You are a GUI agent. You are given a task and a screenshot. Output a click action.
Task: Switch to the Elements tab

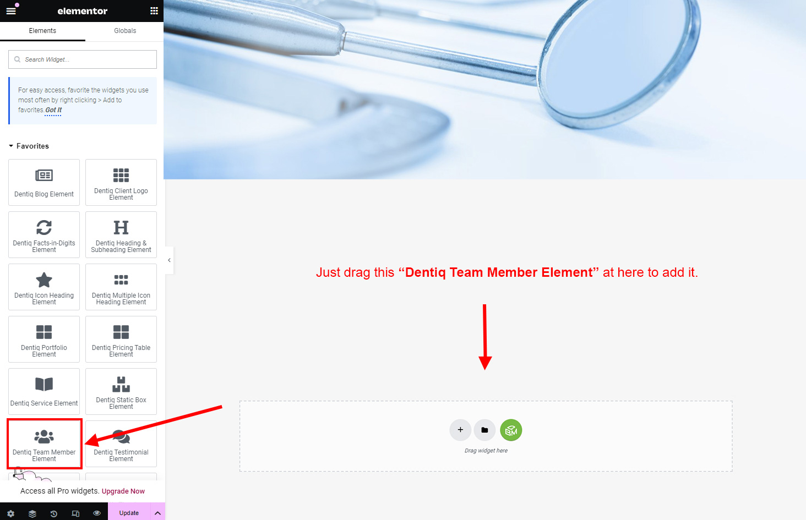[42, 31]
